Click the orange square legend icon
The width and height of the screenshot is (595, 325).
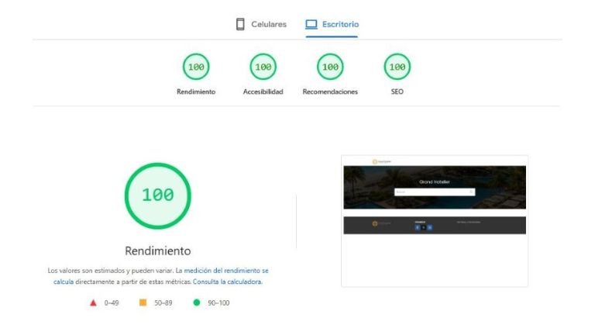click(143, 303)
